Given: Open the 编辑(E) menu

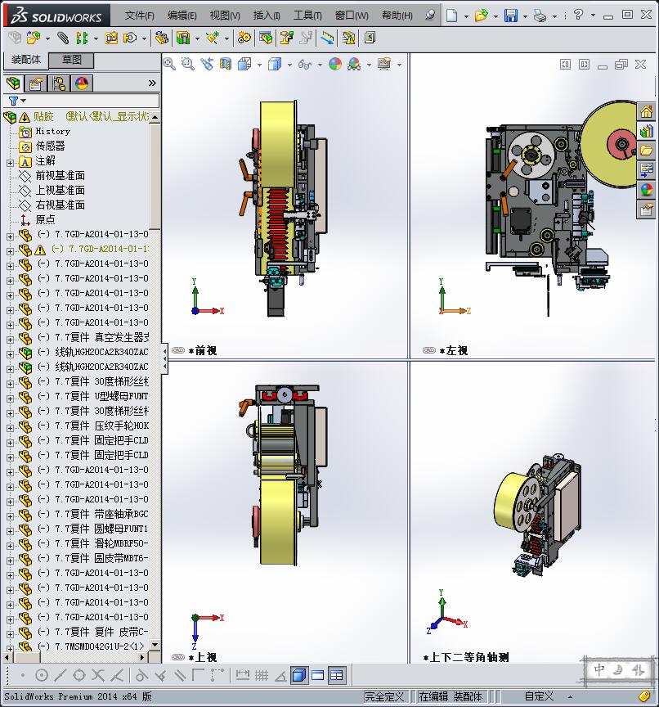Looking at the screenshot, I should tap(182, 16).
